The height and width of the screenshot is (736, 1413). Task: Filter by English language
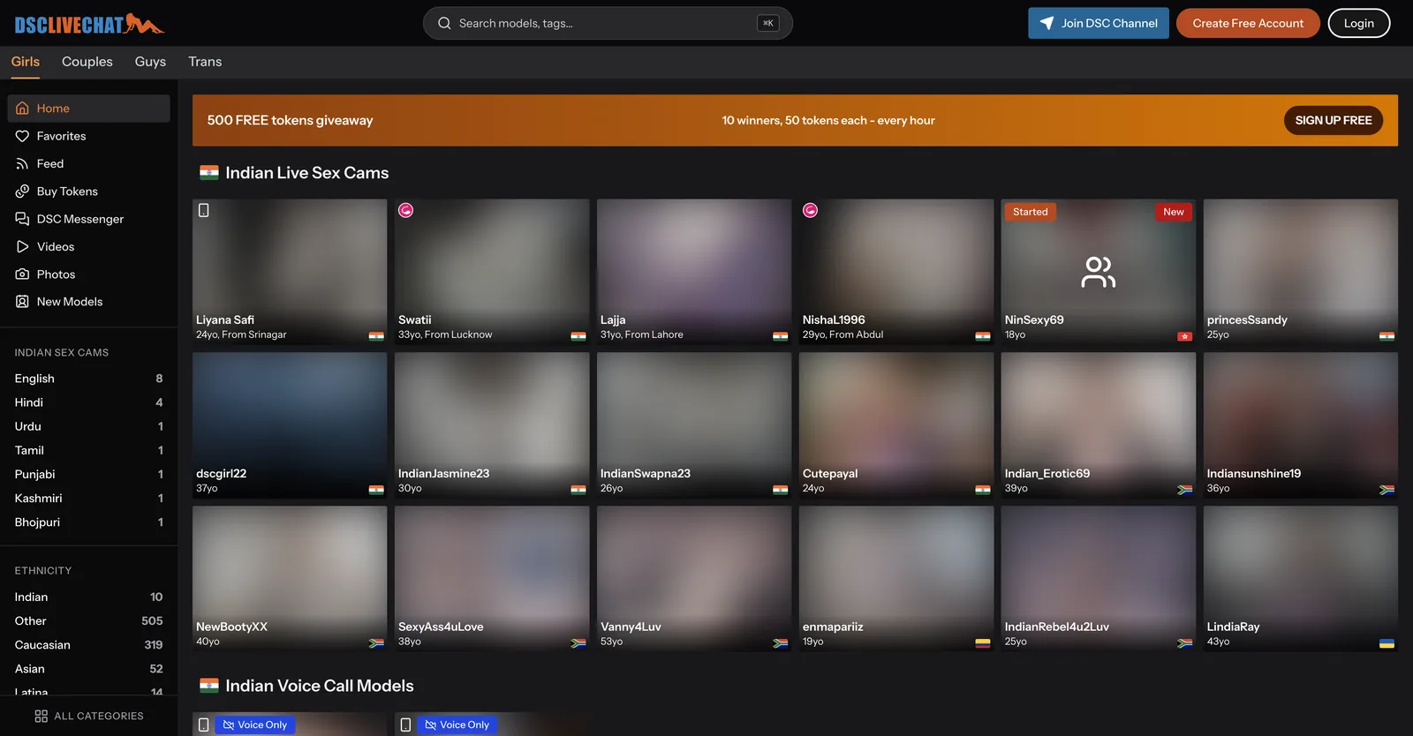point(89,379)
